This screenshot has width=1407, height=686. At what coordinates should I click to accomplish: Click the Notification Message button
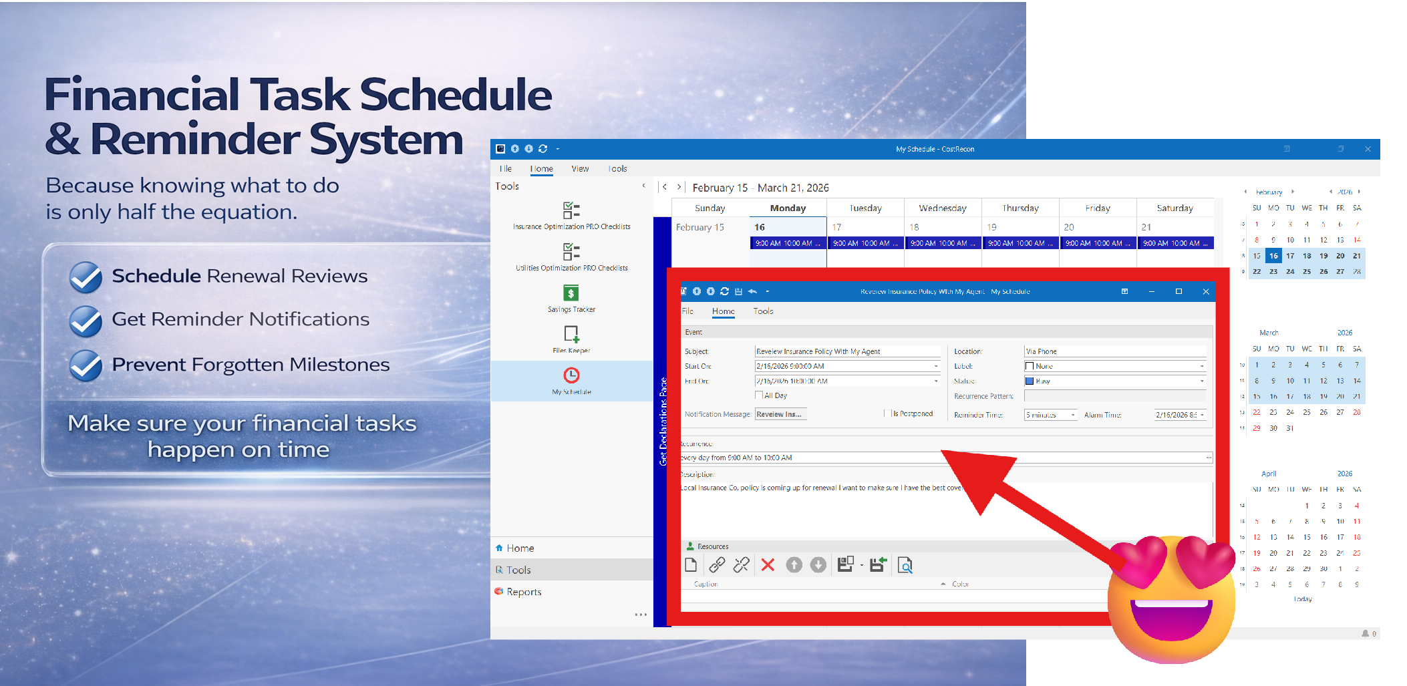(x=780, y=414)
